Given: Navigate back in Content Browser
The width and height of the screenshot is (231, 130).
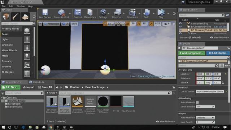Looking at the screenshot, I should [x=57, y=87].
